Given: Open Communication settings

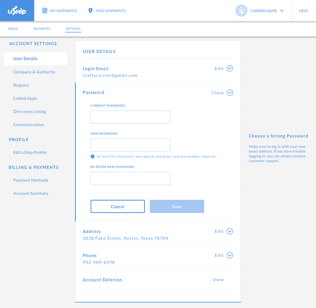Looking at the screenshot, I should pos(29,125).
